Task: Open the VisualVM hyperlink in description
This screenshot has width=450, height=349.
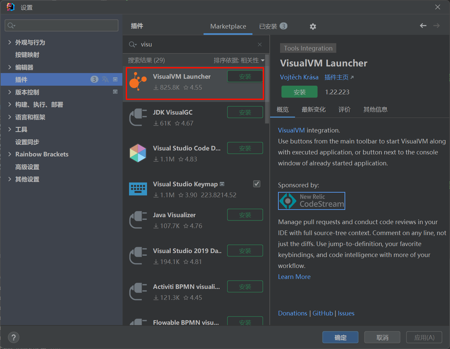Action: click(x=291, y=130)
